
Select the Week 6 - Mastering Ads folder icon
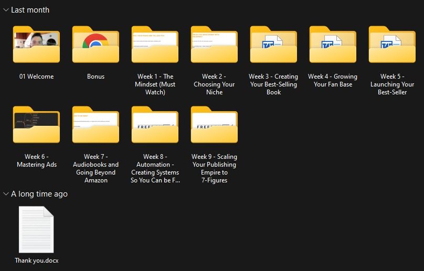[36, 125]
